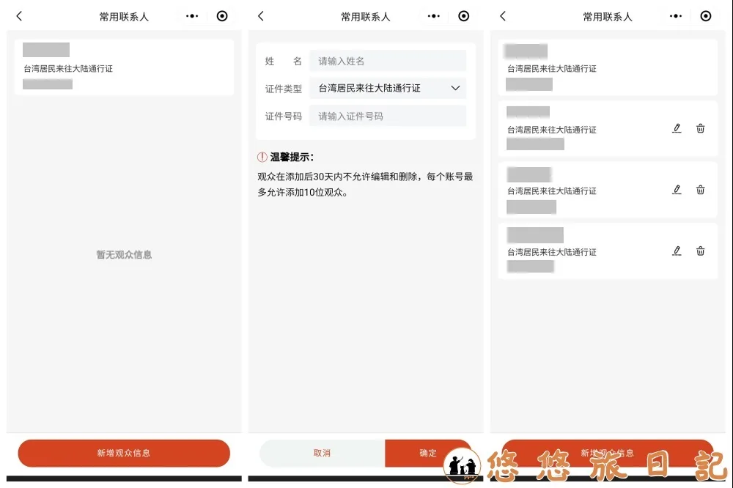Delete the third contact in right list

(x=701, y=190)
